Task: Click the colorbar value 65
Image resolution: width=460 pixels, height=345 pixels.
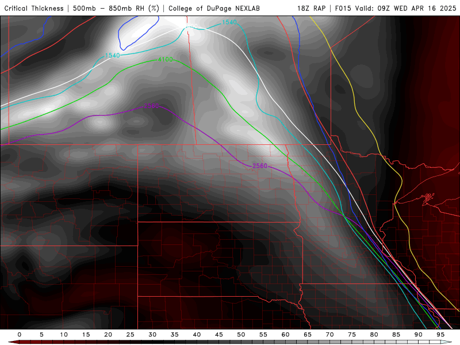Action: coord(308,335)
